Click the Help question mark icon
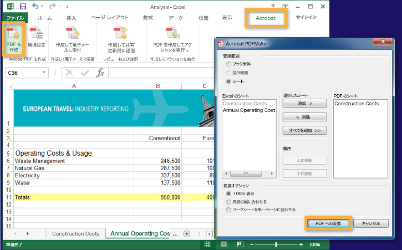Viewport: 402px width, 250px height. [x=273, y=7]
